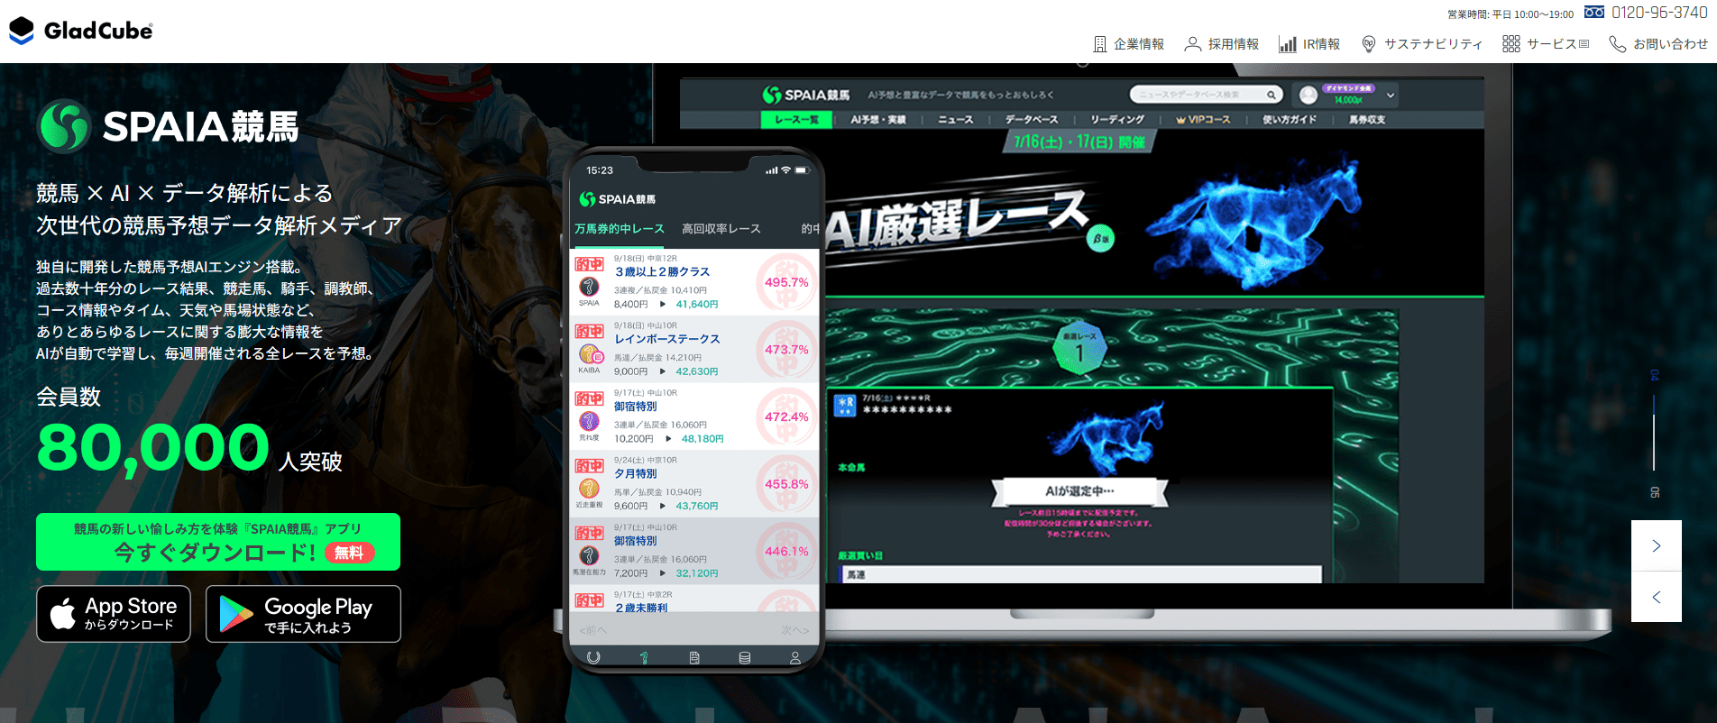Jump to slide indicator 04
This screenshot has height=723, width=1717.
pyautogui.click(x=1654, y=375)
